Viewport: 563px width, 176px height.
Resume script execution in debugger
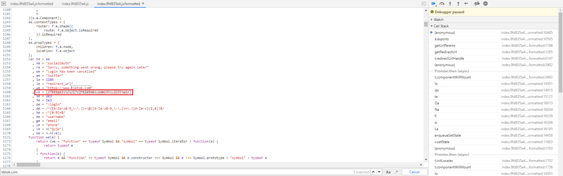point(434,4)
